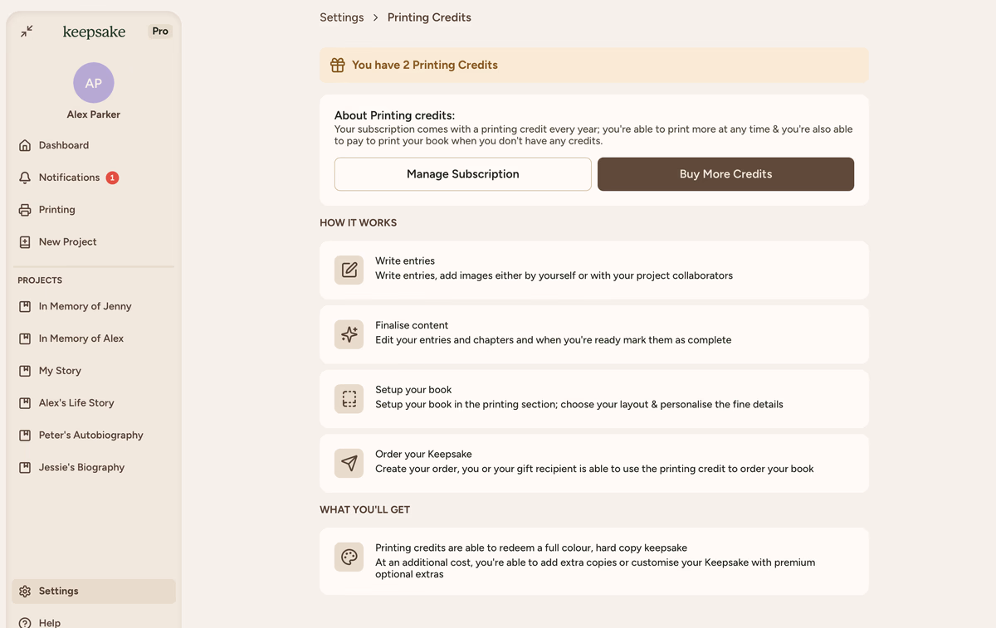The image size is (996, 628).
Task: Open the Dashboard page
Action: point(63,145)
